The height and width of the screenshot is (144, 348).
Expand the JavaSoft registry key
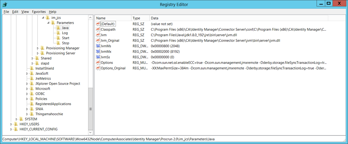[x=27, y=73]
